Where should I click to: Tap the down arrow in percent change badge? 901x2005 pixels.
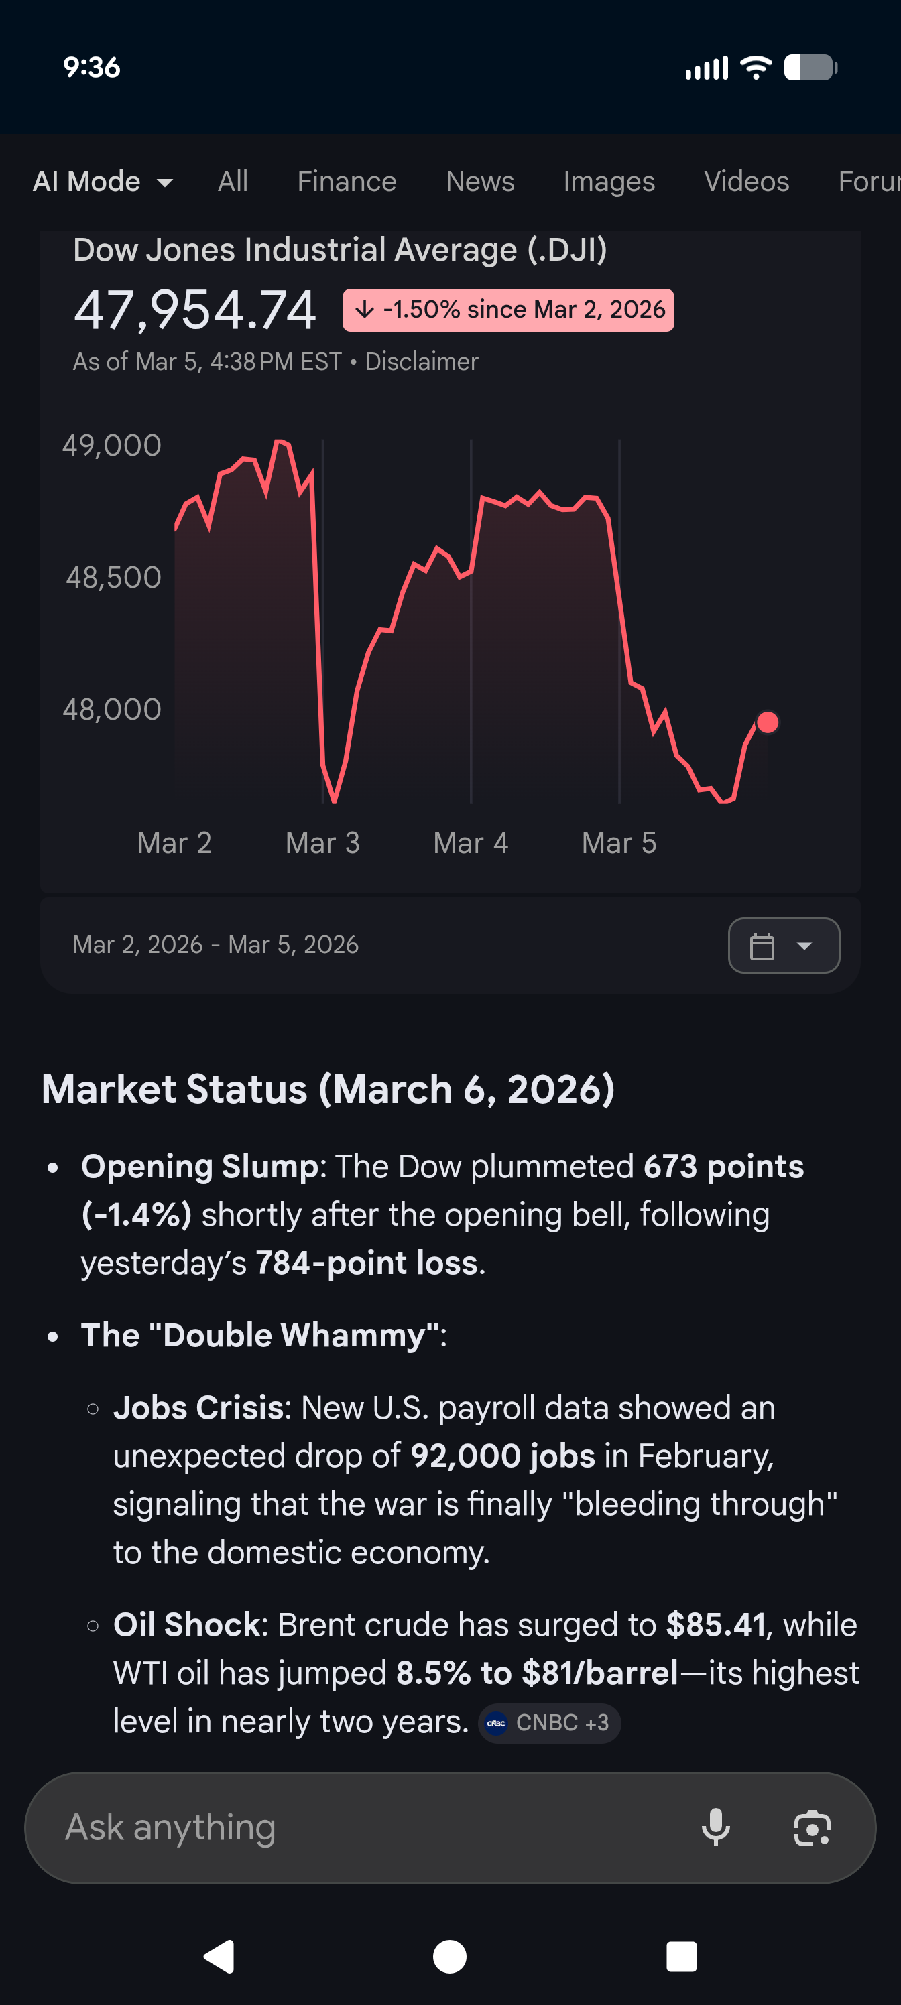pyautogui.click(x=365, y=310)
